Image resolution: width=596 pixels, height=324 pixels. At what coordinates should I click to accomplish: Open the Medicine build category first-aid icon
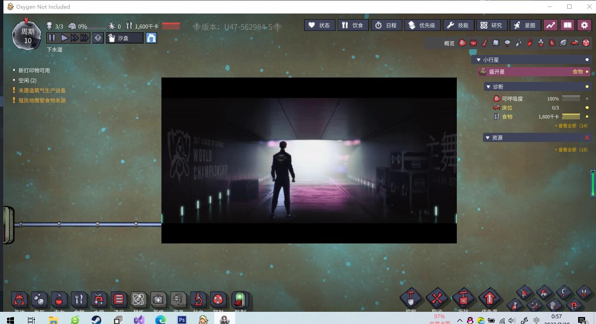click(x=158, y=300)
